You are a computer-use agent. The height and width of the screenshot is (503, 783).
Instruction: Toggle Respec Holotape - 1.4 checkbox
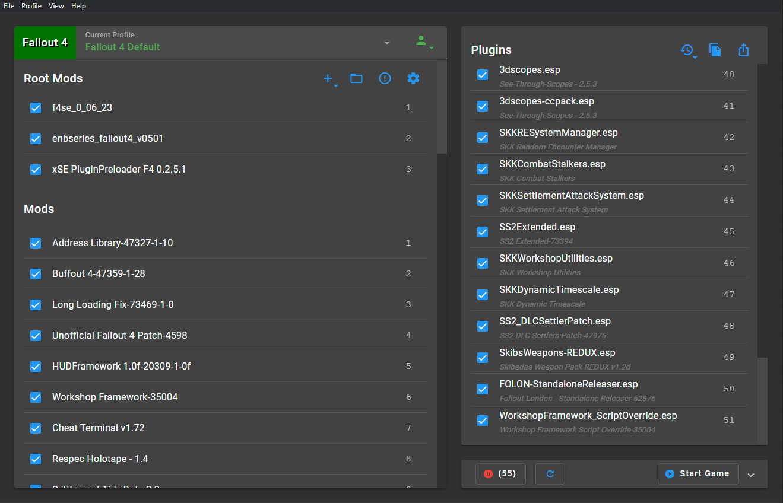pos(36,459)
